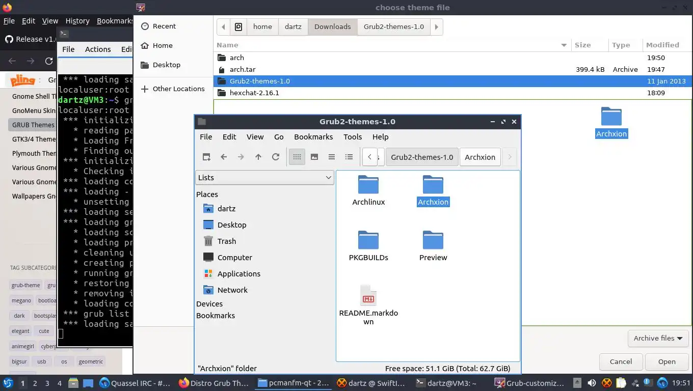This screenshot has height=391, width=693.
Task: Click elegant tag in Firefox page
Action: tap(21, 331)
